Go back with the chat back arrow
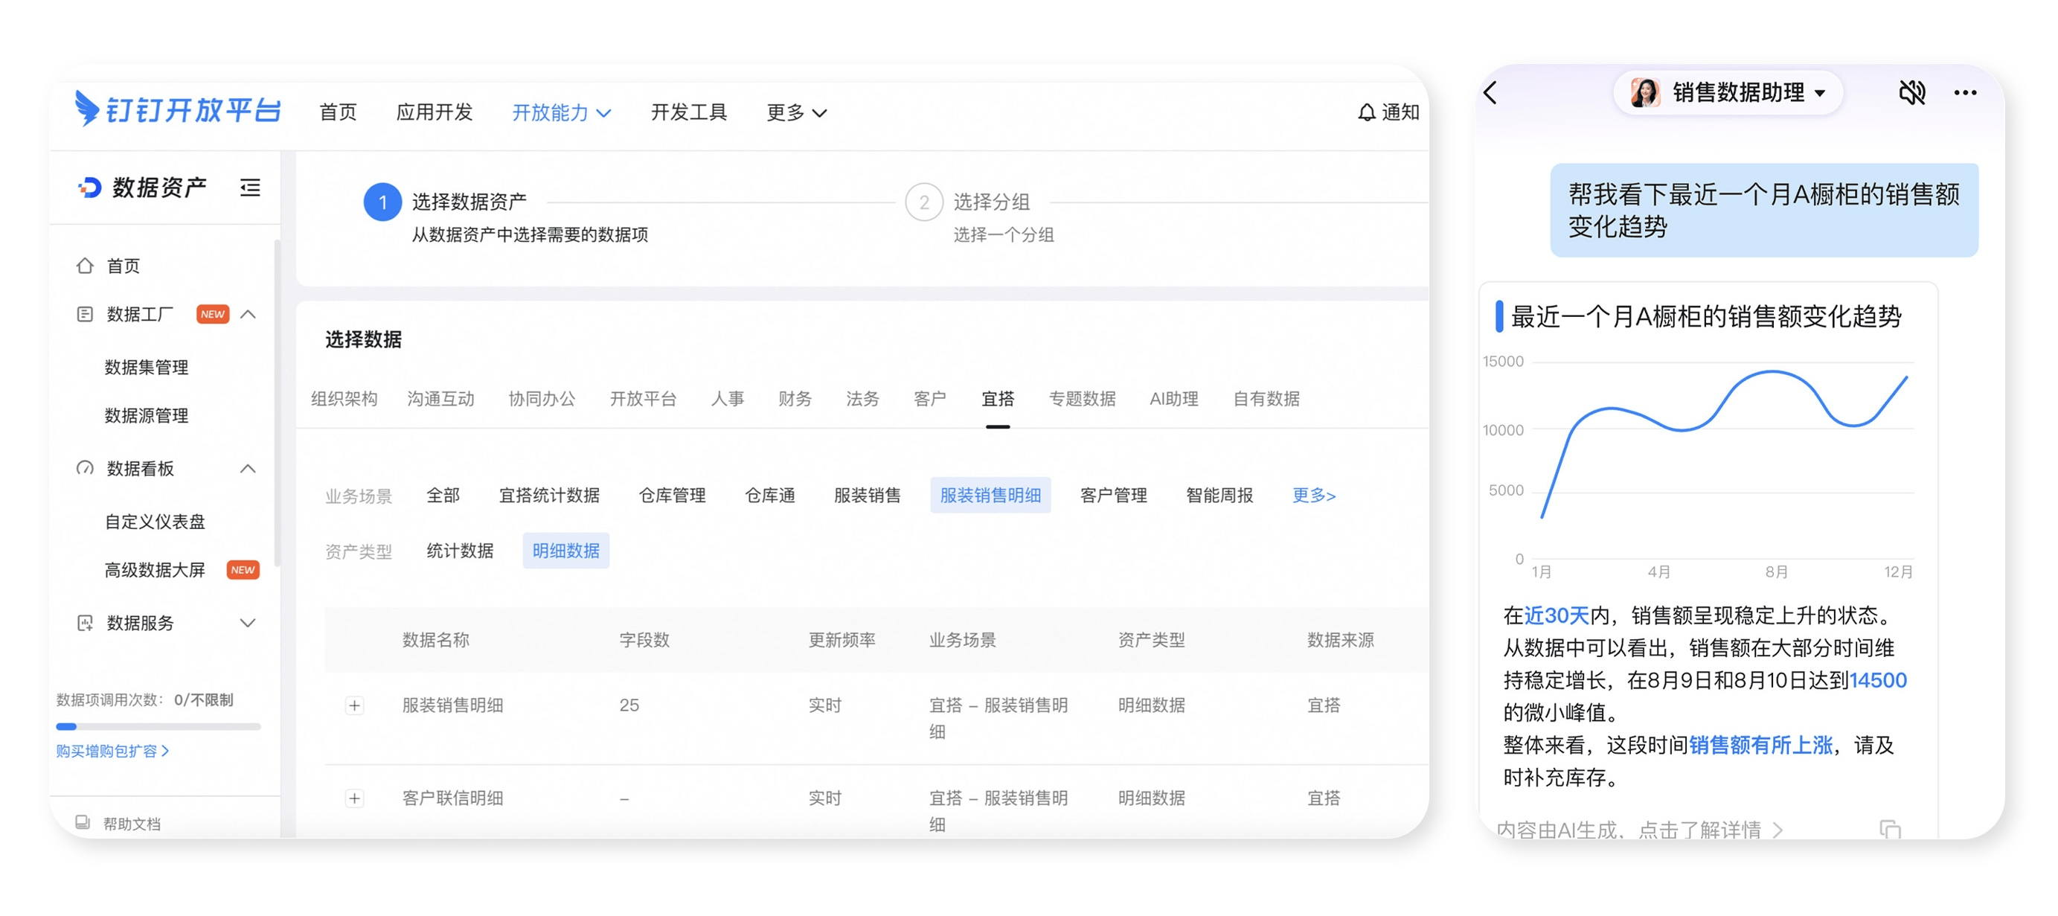 coord(1490,93)
